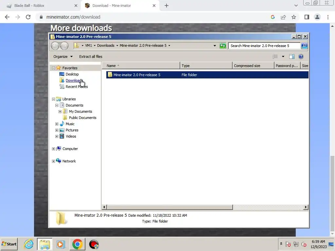Viewport: 335px width, 251px height.
Task: Click Google Chrome taskbar icon
Action: click(x=77, y=244)
